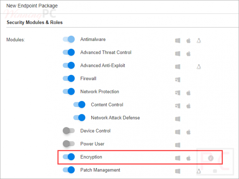The height and width of the screenshot is (179, 239).
Task: Click the Advanced Threat Control label
Action: [x=106, y=52]
